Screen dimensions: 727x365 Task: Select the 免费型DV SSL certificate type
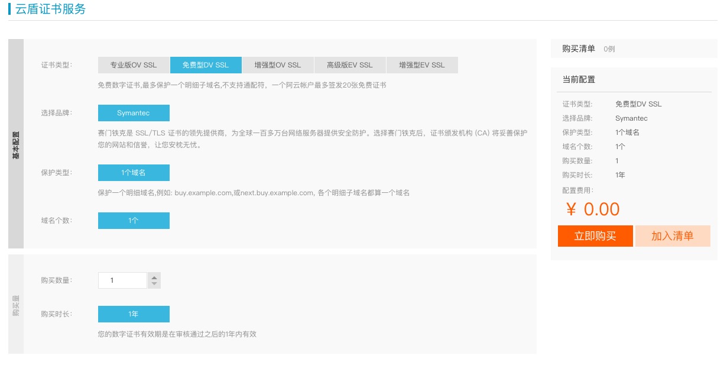206,65
